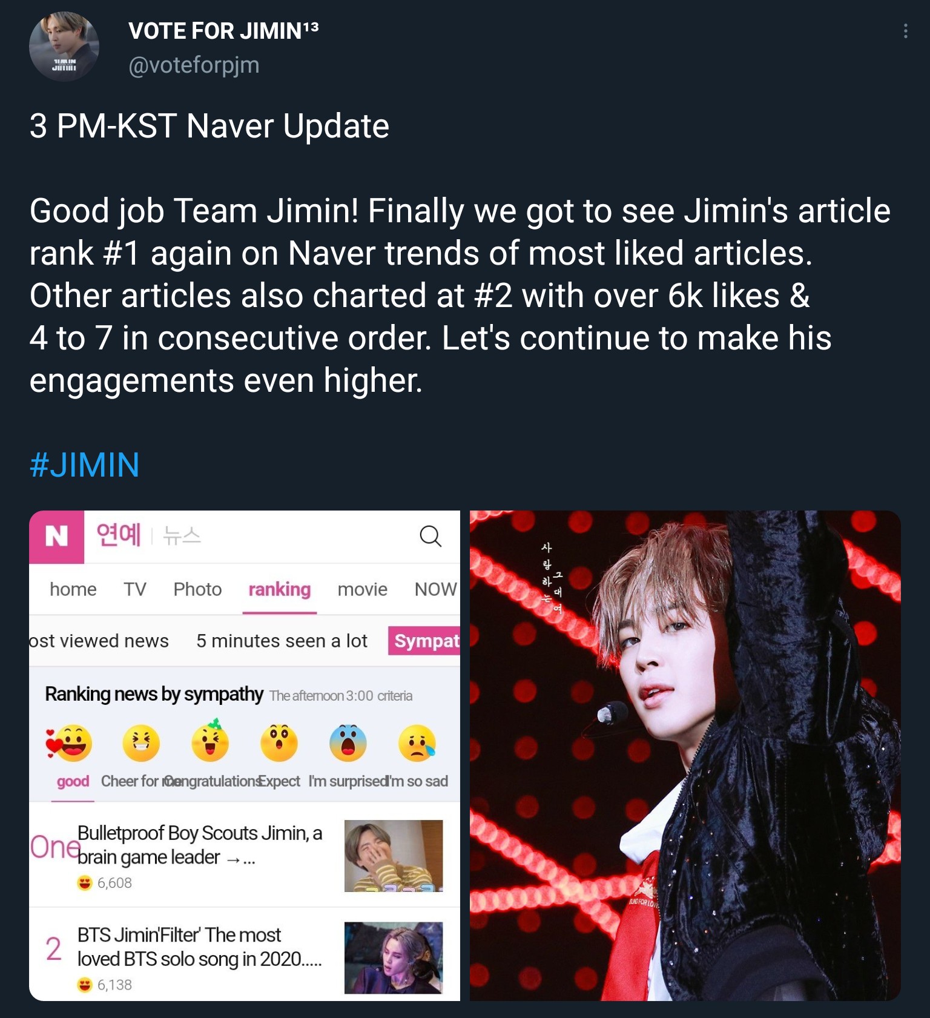This screenshot has height=1018, width=930.
Task: Open the tweet's three-dot overflow menu
Action: point(905,31)
